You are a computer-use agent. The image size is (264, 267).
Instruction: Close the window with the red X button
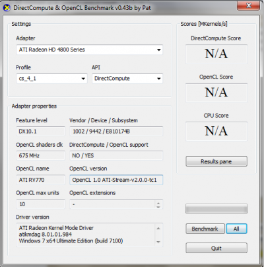tap(249, 6)
